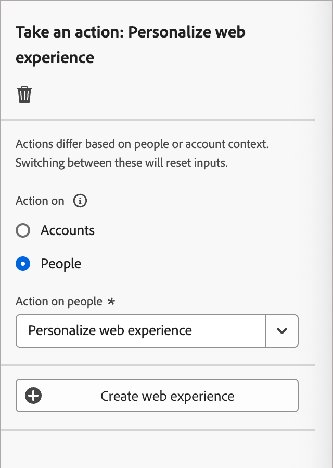Click the 'Action on people' field label
Screen dimensions: 333x468
58,301
